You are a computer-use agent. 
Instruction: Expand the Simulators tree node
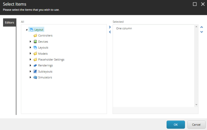(x=30, y=77)
